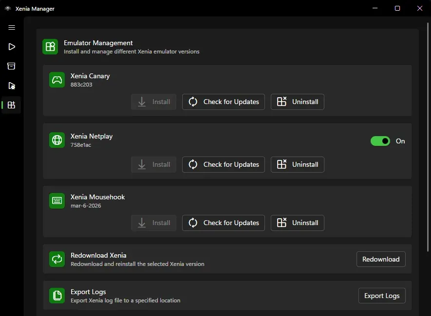Uninstall Xenia Canary
This screenshot has height=316, width=431.
point(298,102)
